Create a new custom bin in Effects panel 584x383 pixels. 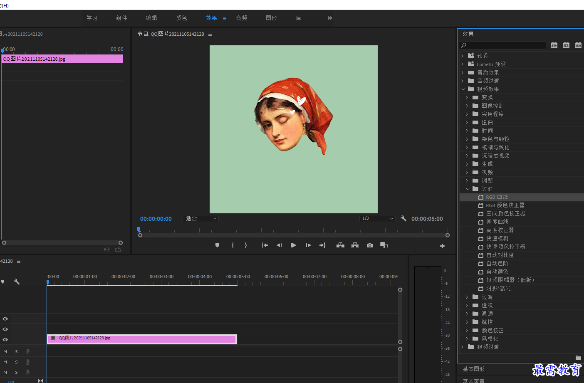point(578,358)
